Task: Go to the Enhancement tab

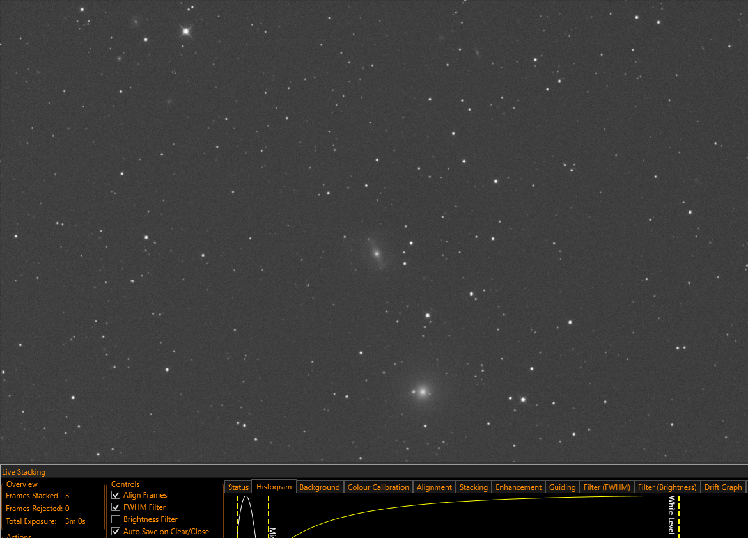Action: [x=518, y=487]
